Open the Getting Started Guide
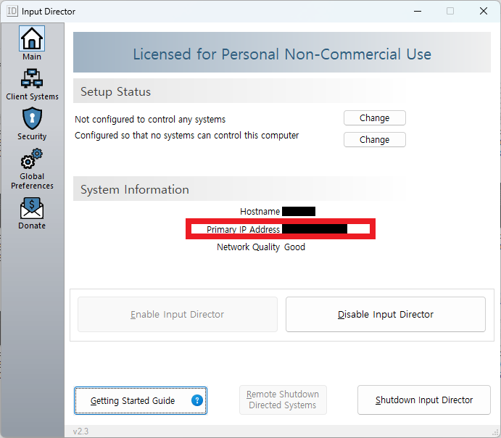Screen dimensions: 501x438 coord(141,400)
